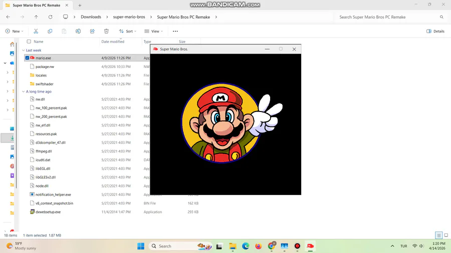Uncheck the mario.exe checkbox
This screenshot has height=253, width=451.
click(x=27, y=58)
